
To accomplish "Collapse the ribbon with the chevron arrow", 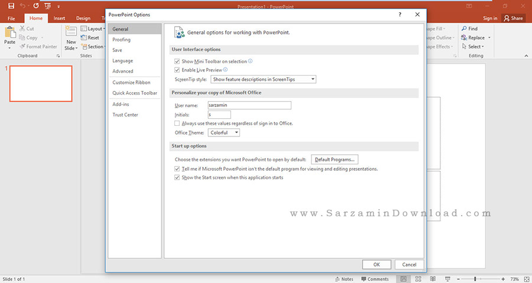I will pyautogui.click(x=526, y=56).
